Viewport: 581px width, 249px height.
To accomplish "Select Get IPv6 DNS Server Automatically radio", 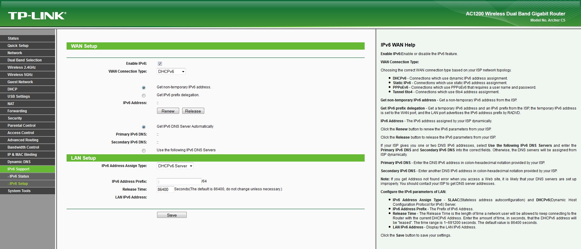I will [144, 127].
